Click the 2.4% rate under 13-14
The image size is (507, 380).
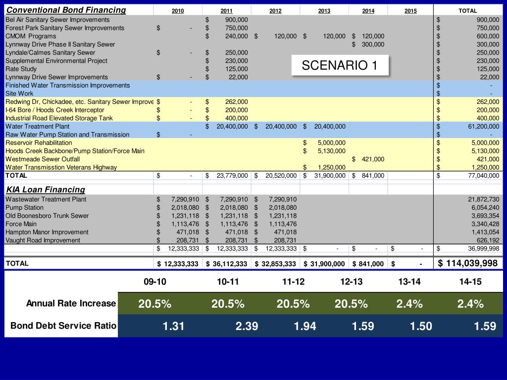[x=409, y=304]
